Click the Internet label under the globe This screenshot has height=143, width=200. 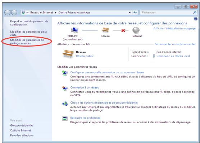pyautogui.click(x=137, y=36)
